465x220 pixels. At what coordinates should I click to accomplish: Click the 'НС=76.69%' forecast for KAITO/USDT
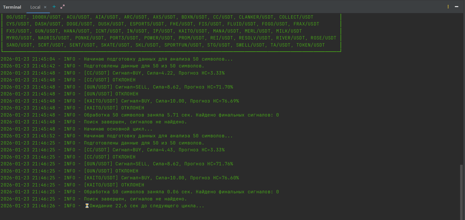click(226, 101)
